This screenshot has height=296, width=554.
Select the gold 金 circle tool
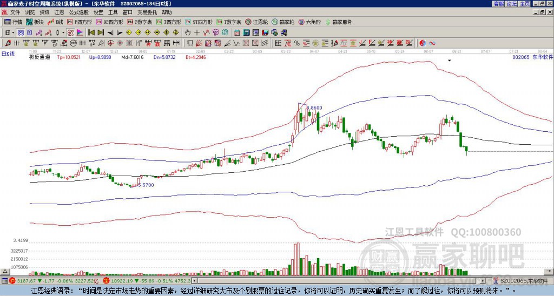pyautogui.click(x=315, y=43)
